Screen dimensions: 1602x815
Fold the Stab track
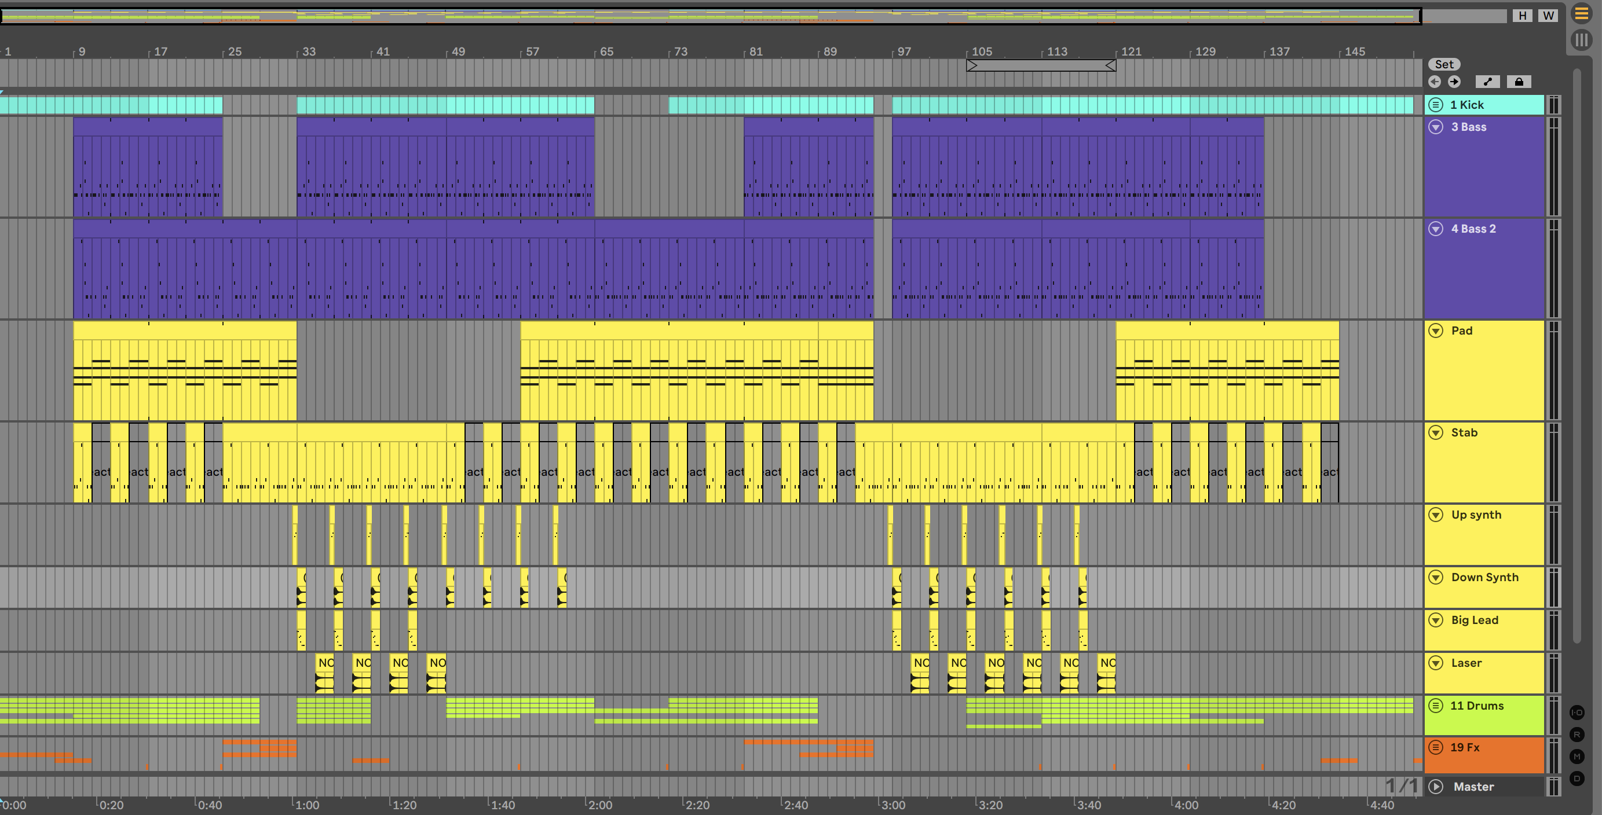(1435, 432)
